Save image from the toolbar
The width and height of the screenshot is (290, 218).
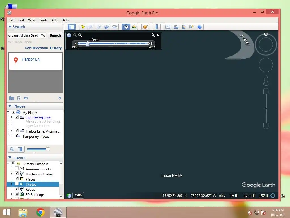[x=184, y=27]
